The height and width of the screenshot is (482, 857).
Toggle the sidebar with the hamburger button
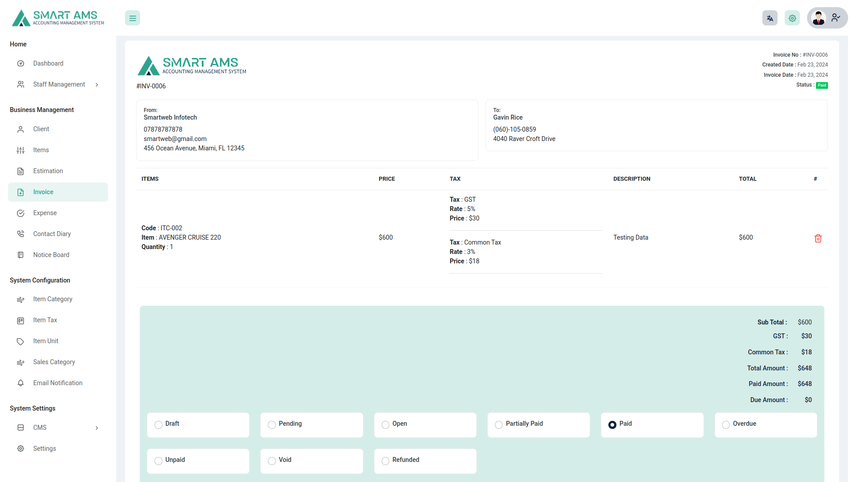132,18
